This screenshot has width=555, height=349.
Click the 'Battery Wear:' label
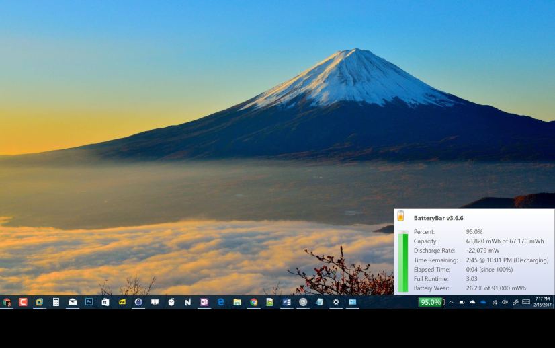click(x=431, y=288)
